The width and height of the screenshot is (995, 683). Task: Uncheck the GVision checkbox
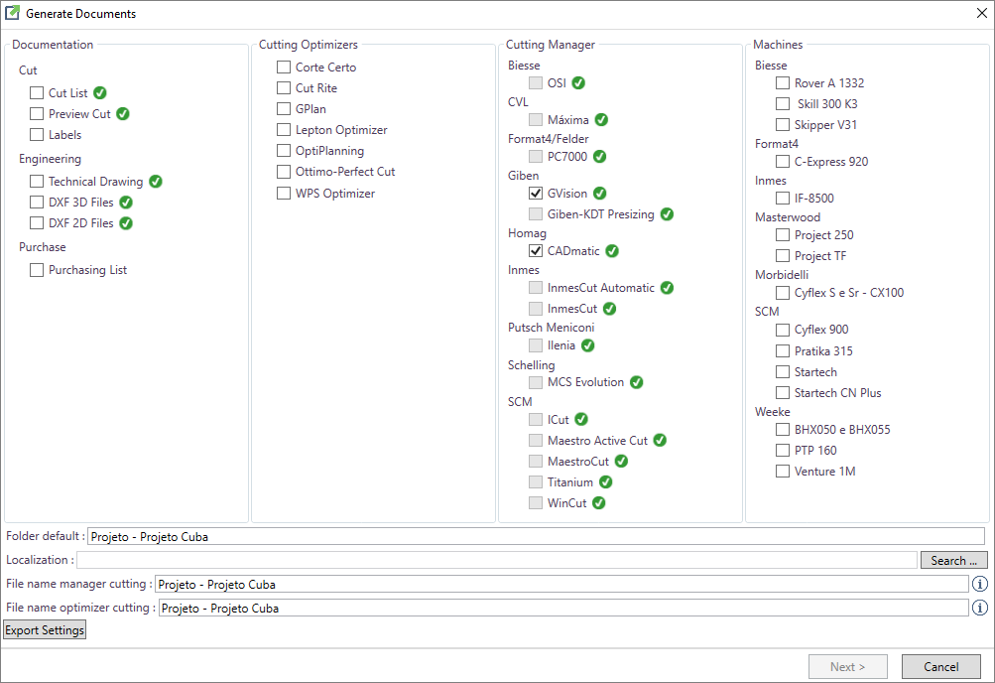[536, 194]
